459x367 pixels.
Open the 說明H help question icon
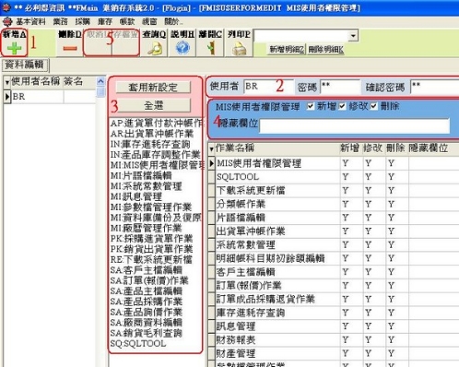click(182, 48)
